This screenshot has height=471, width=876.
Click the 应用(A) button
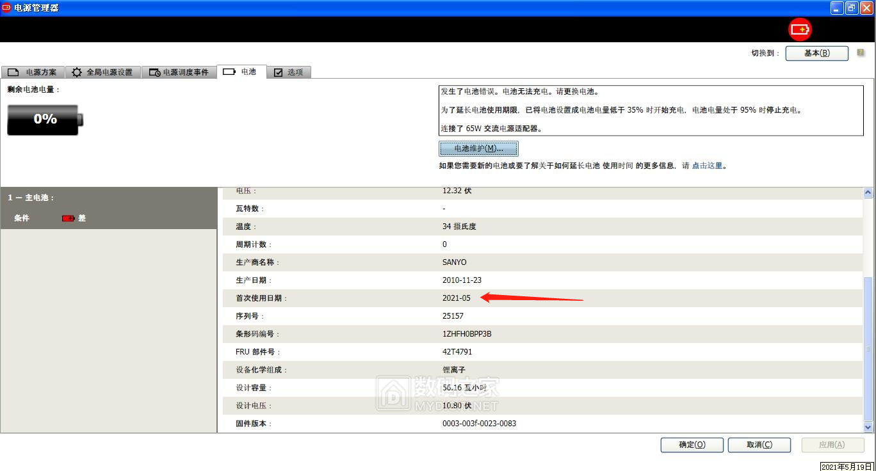(x=832, y=445)
